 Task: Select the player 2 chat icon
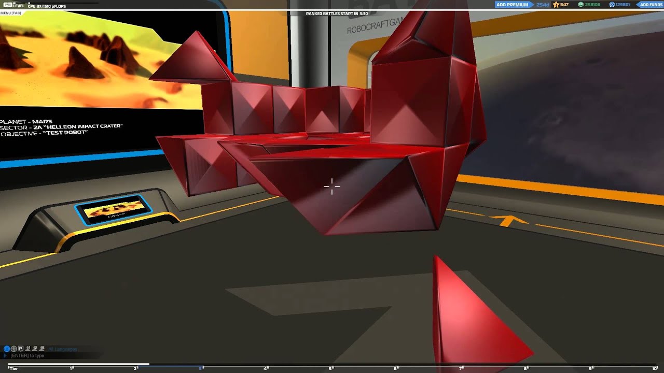35,349
